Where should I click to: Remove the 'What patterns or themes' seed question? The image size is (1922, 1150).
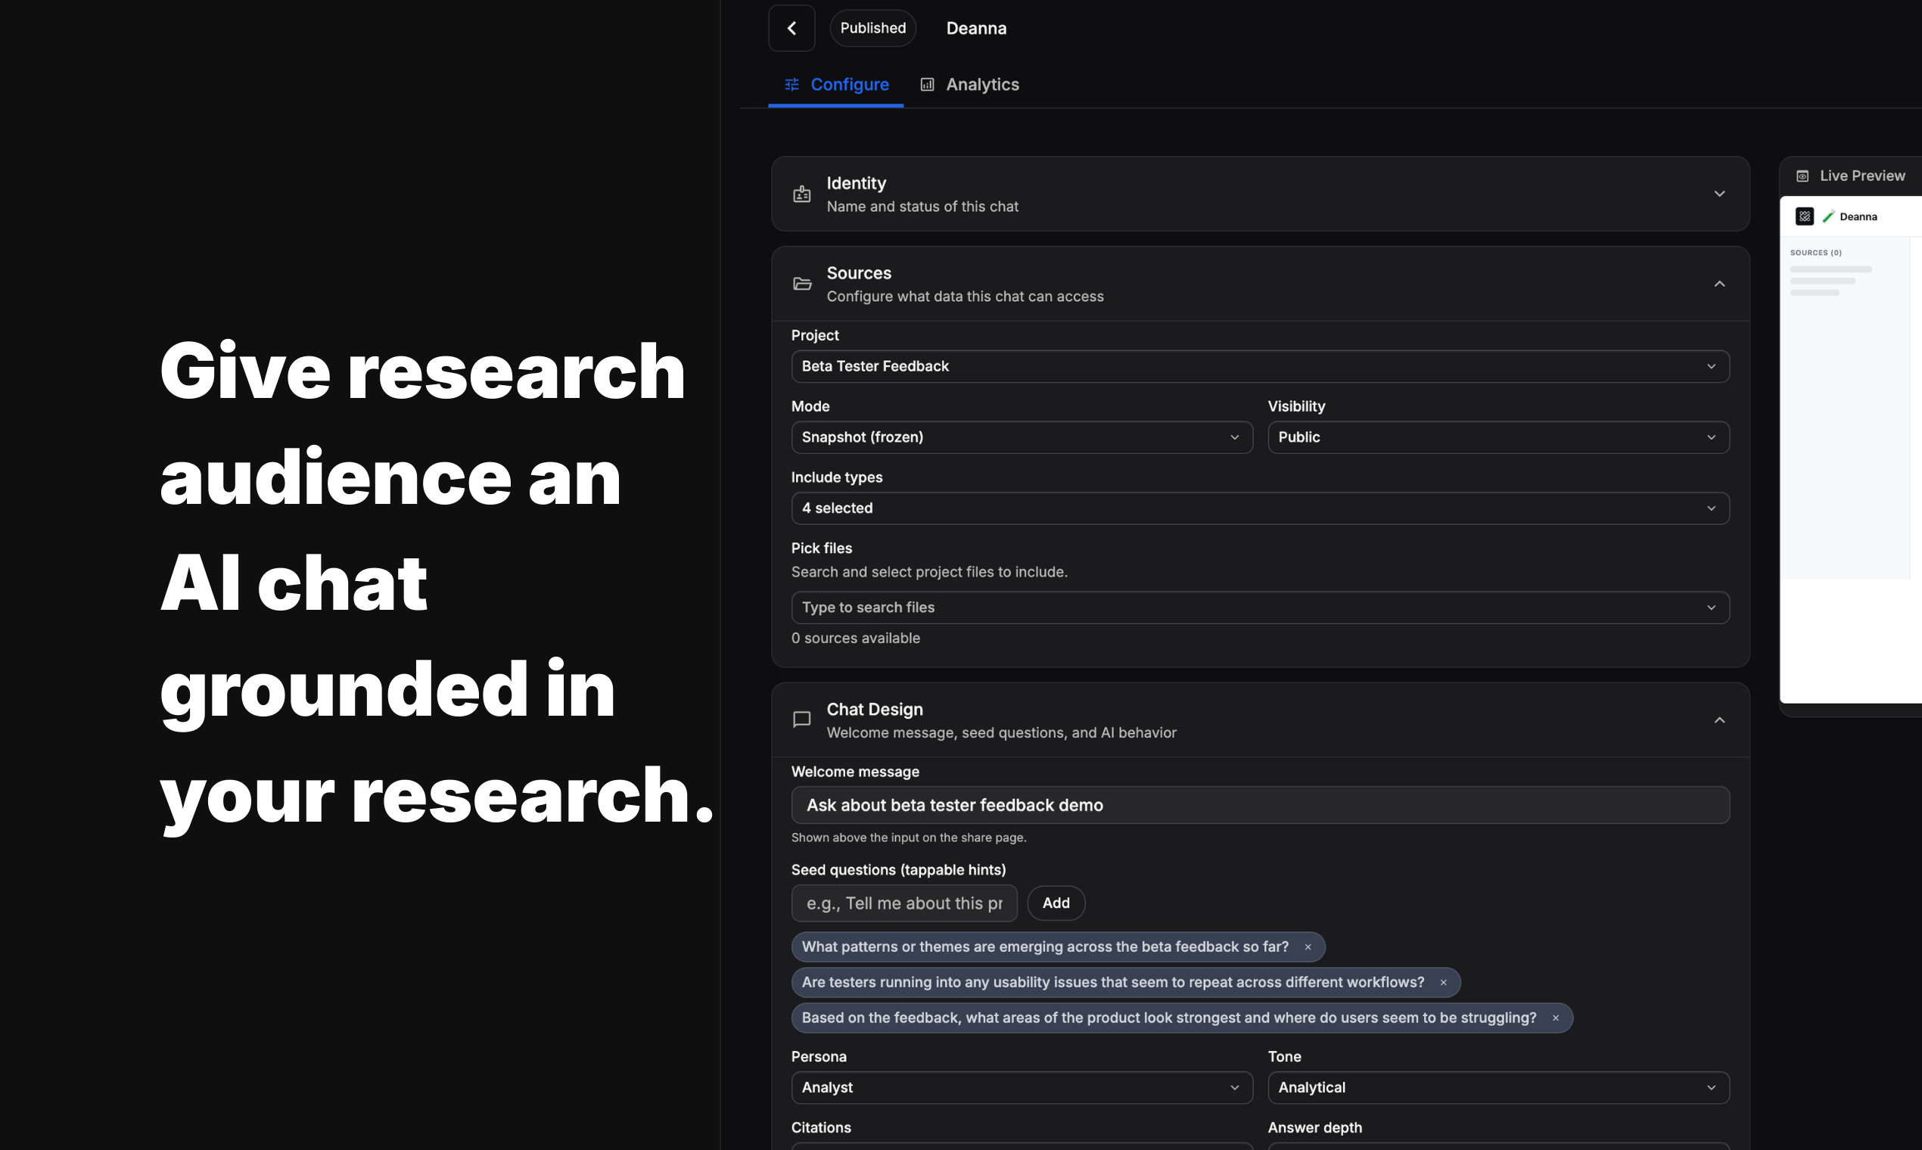[1308, 947]
